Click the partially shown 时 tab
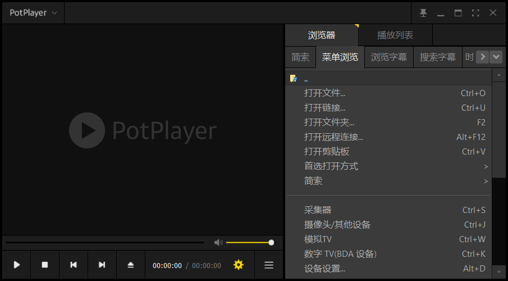This screenshot has width=508, height=281. pyautogui.click(x=469, y=57)
